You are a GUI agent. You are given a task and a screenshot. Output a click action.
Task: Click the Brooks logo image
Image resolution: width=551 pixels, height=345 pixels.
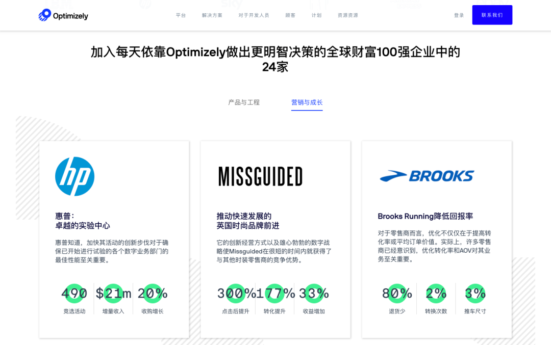pos(427,176)
